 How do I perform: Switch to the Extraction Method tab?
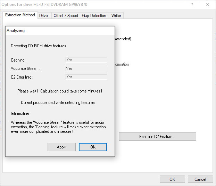pyautogui.click(x=20, y=15)
